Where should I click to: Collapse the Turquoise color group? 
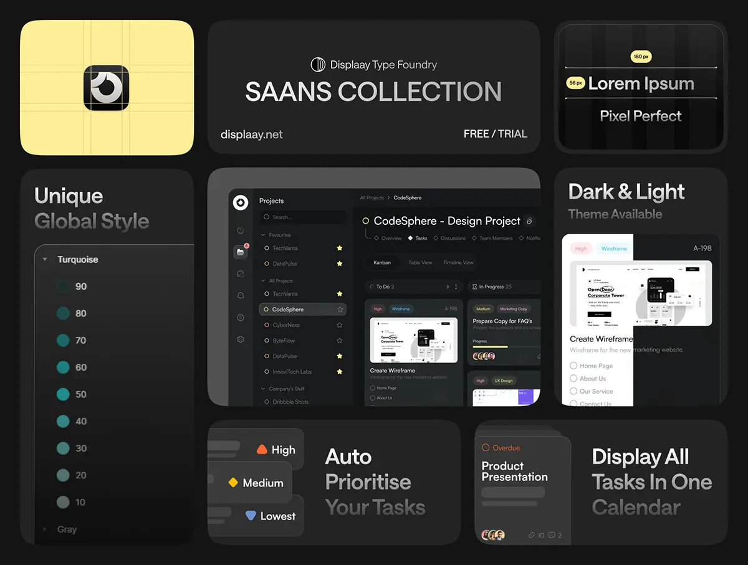[45, 260]
